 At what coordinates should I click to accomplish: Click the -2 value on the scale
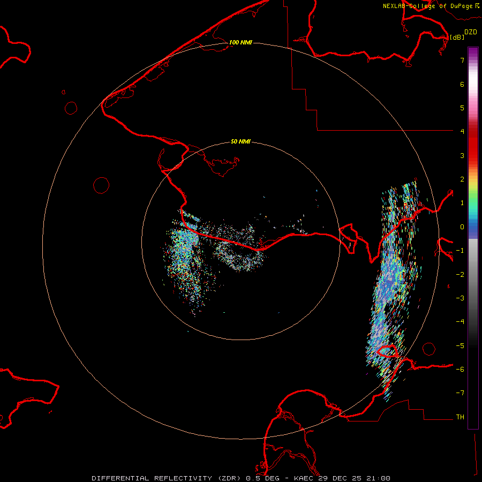pyautogui.click(x=460, y=274)
